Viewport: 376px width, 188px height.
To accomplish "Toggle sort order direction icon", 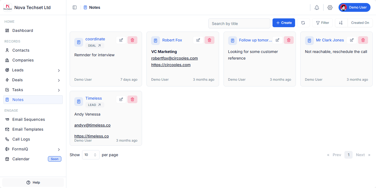I will (x=341, y=23).
